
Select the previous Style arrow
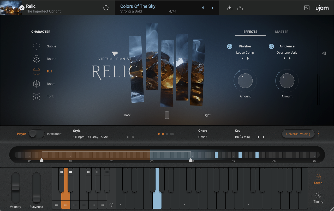coord(128,137)
